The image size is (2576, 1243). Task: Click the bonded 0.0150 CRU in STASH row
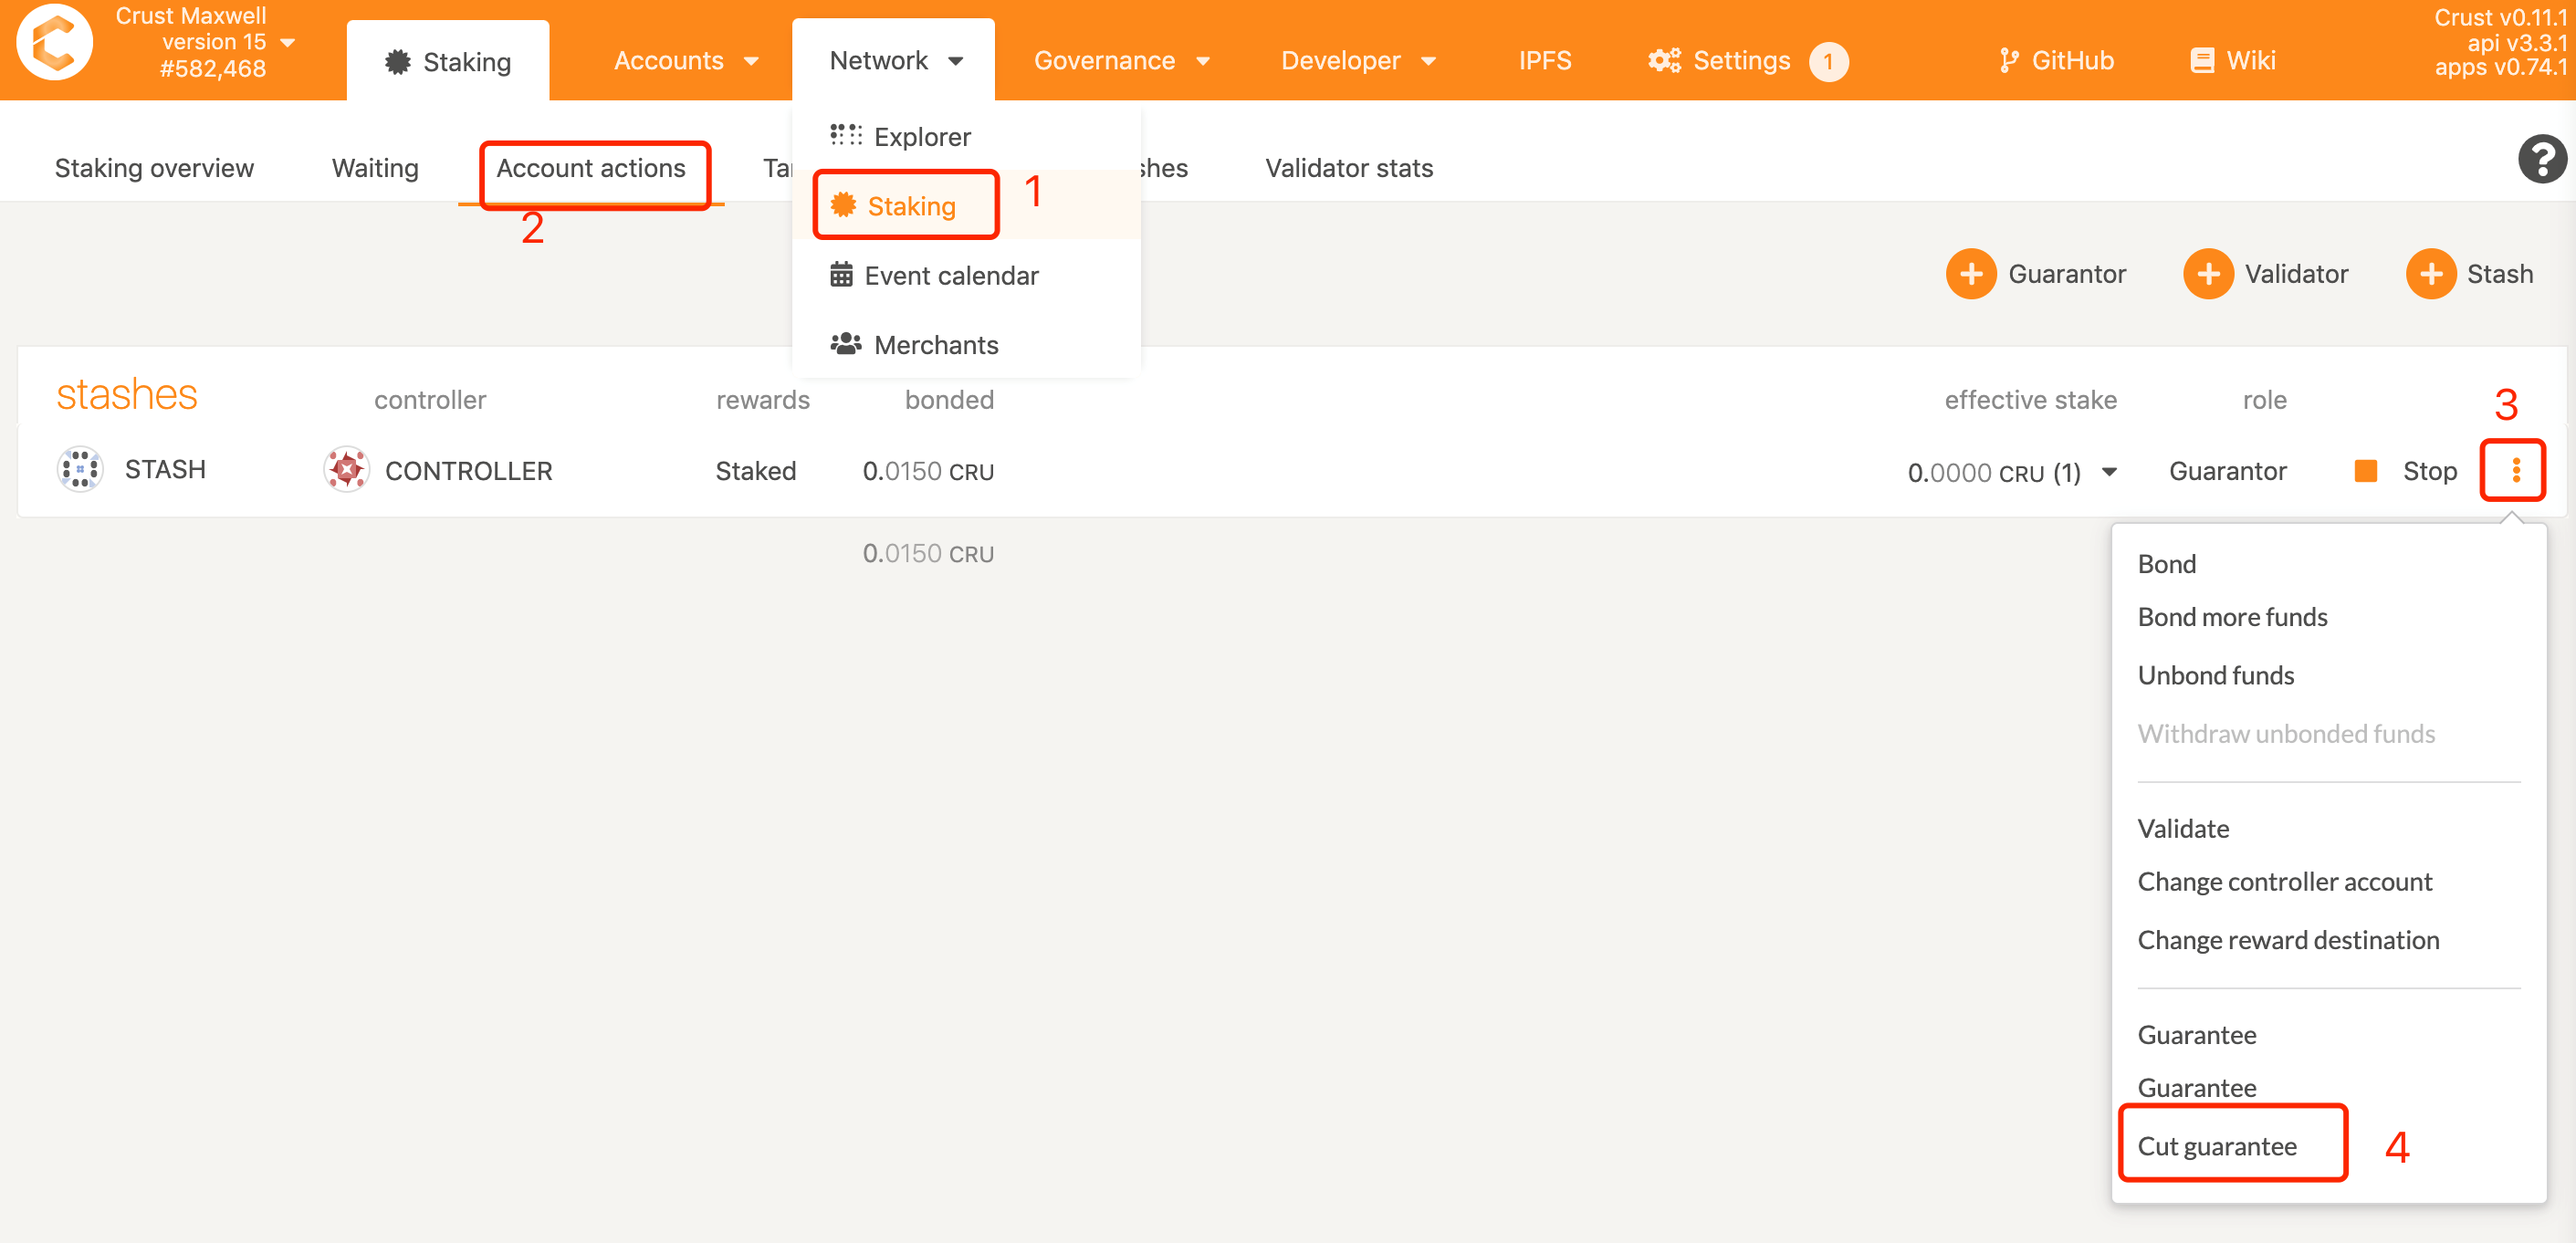click(x=927, y=471)
